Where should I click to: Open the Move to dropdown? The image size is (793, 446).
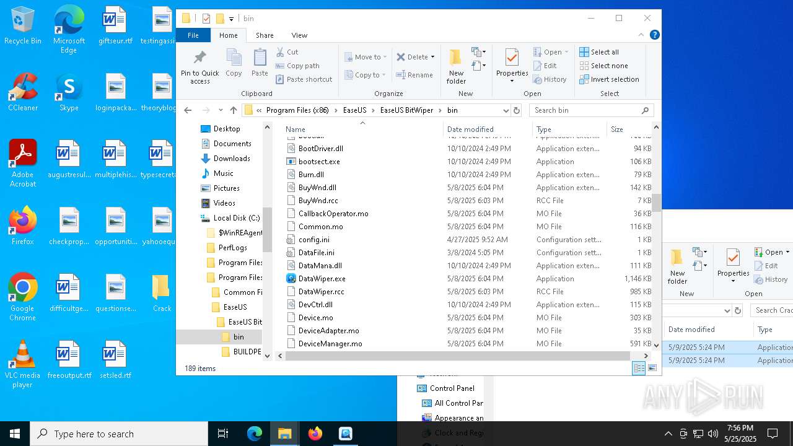(366, 57)
